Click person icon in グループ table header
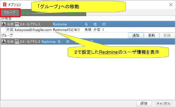176x108 pixels. tap(4, 42)
